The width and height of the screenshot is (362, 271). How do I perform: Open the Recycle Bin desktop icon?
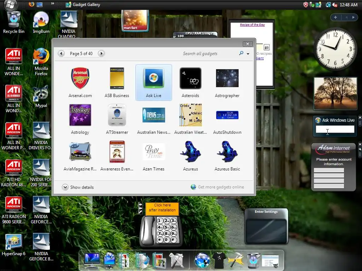[14, 23]
